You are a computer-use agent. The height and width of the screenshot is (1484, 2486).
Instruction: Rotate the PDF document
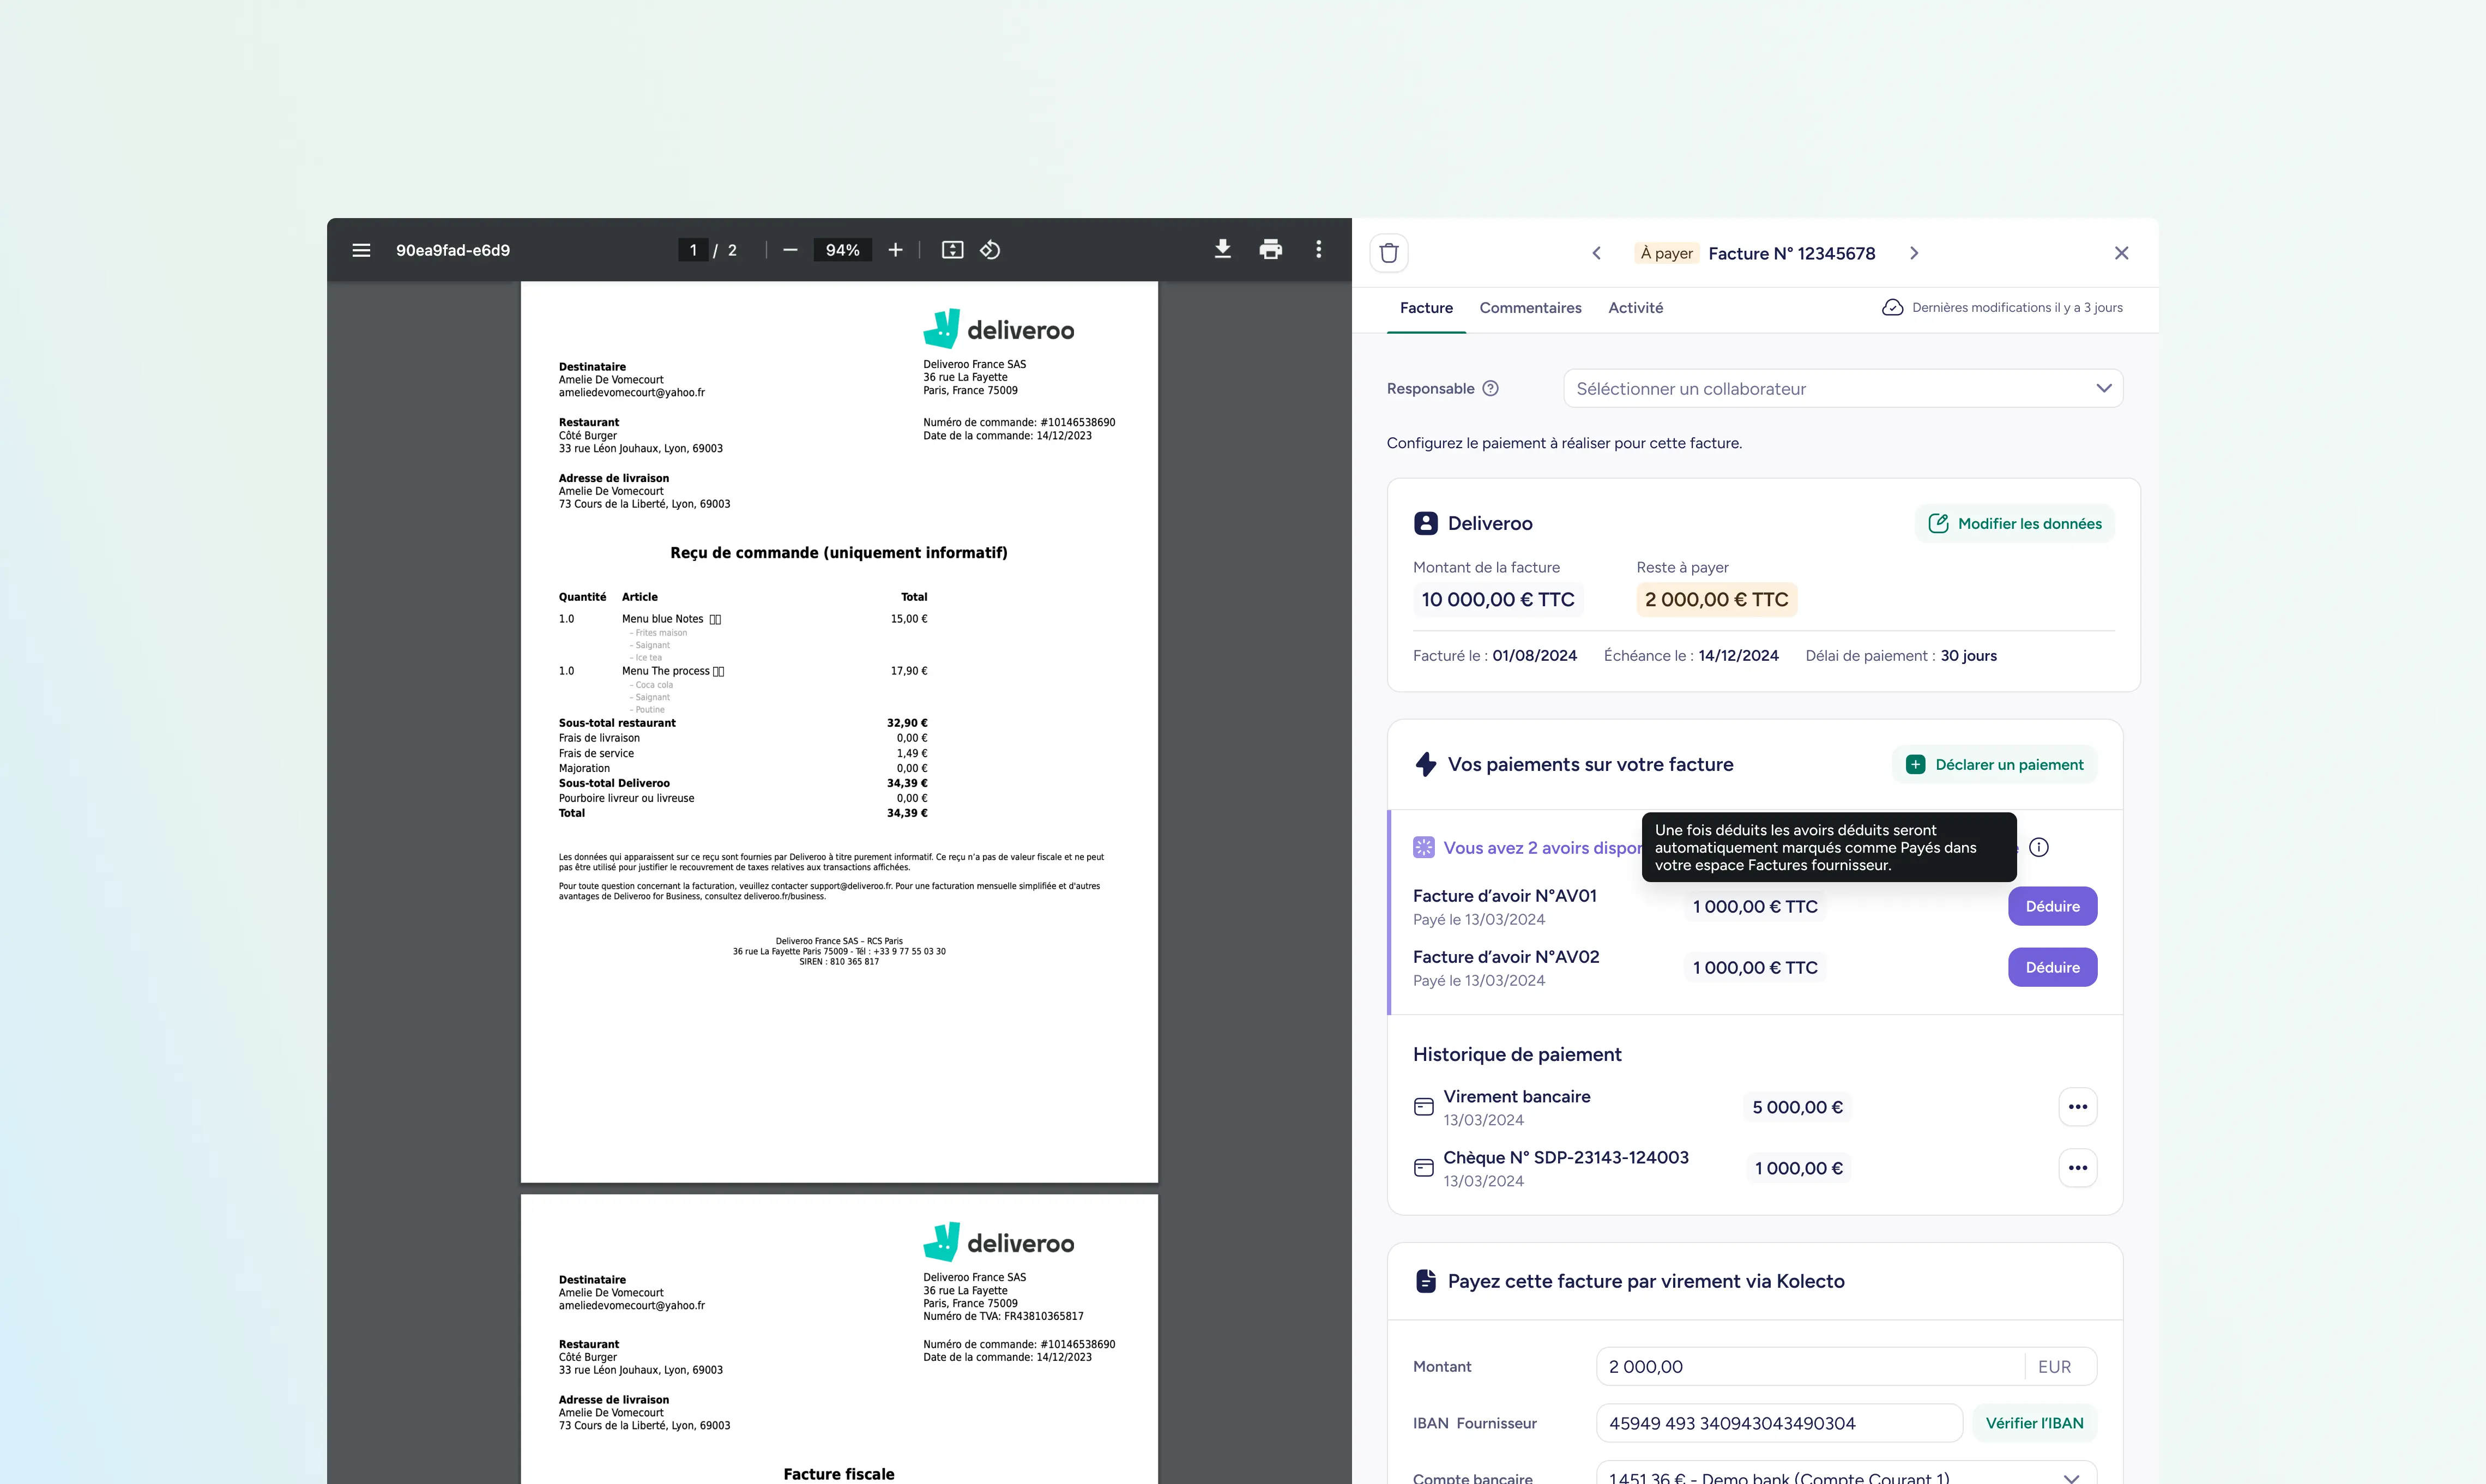click(990, 250)
